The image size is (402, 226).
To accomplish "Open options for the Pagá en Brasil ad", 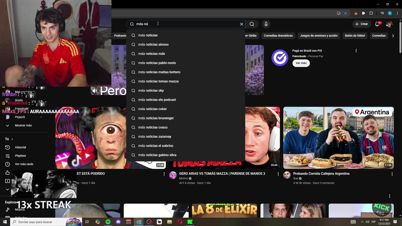I will click(x=356, y=51).
